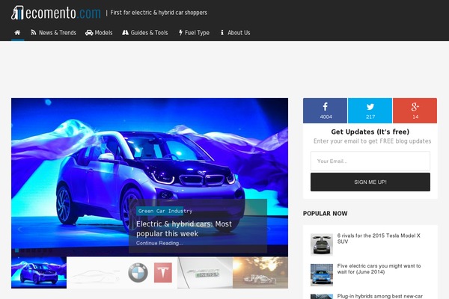The width and height of the screenshot is (449, 299).
Task: Click the Continue Reading link
Action: [x=159, y=243]
